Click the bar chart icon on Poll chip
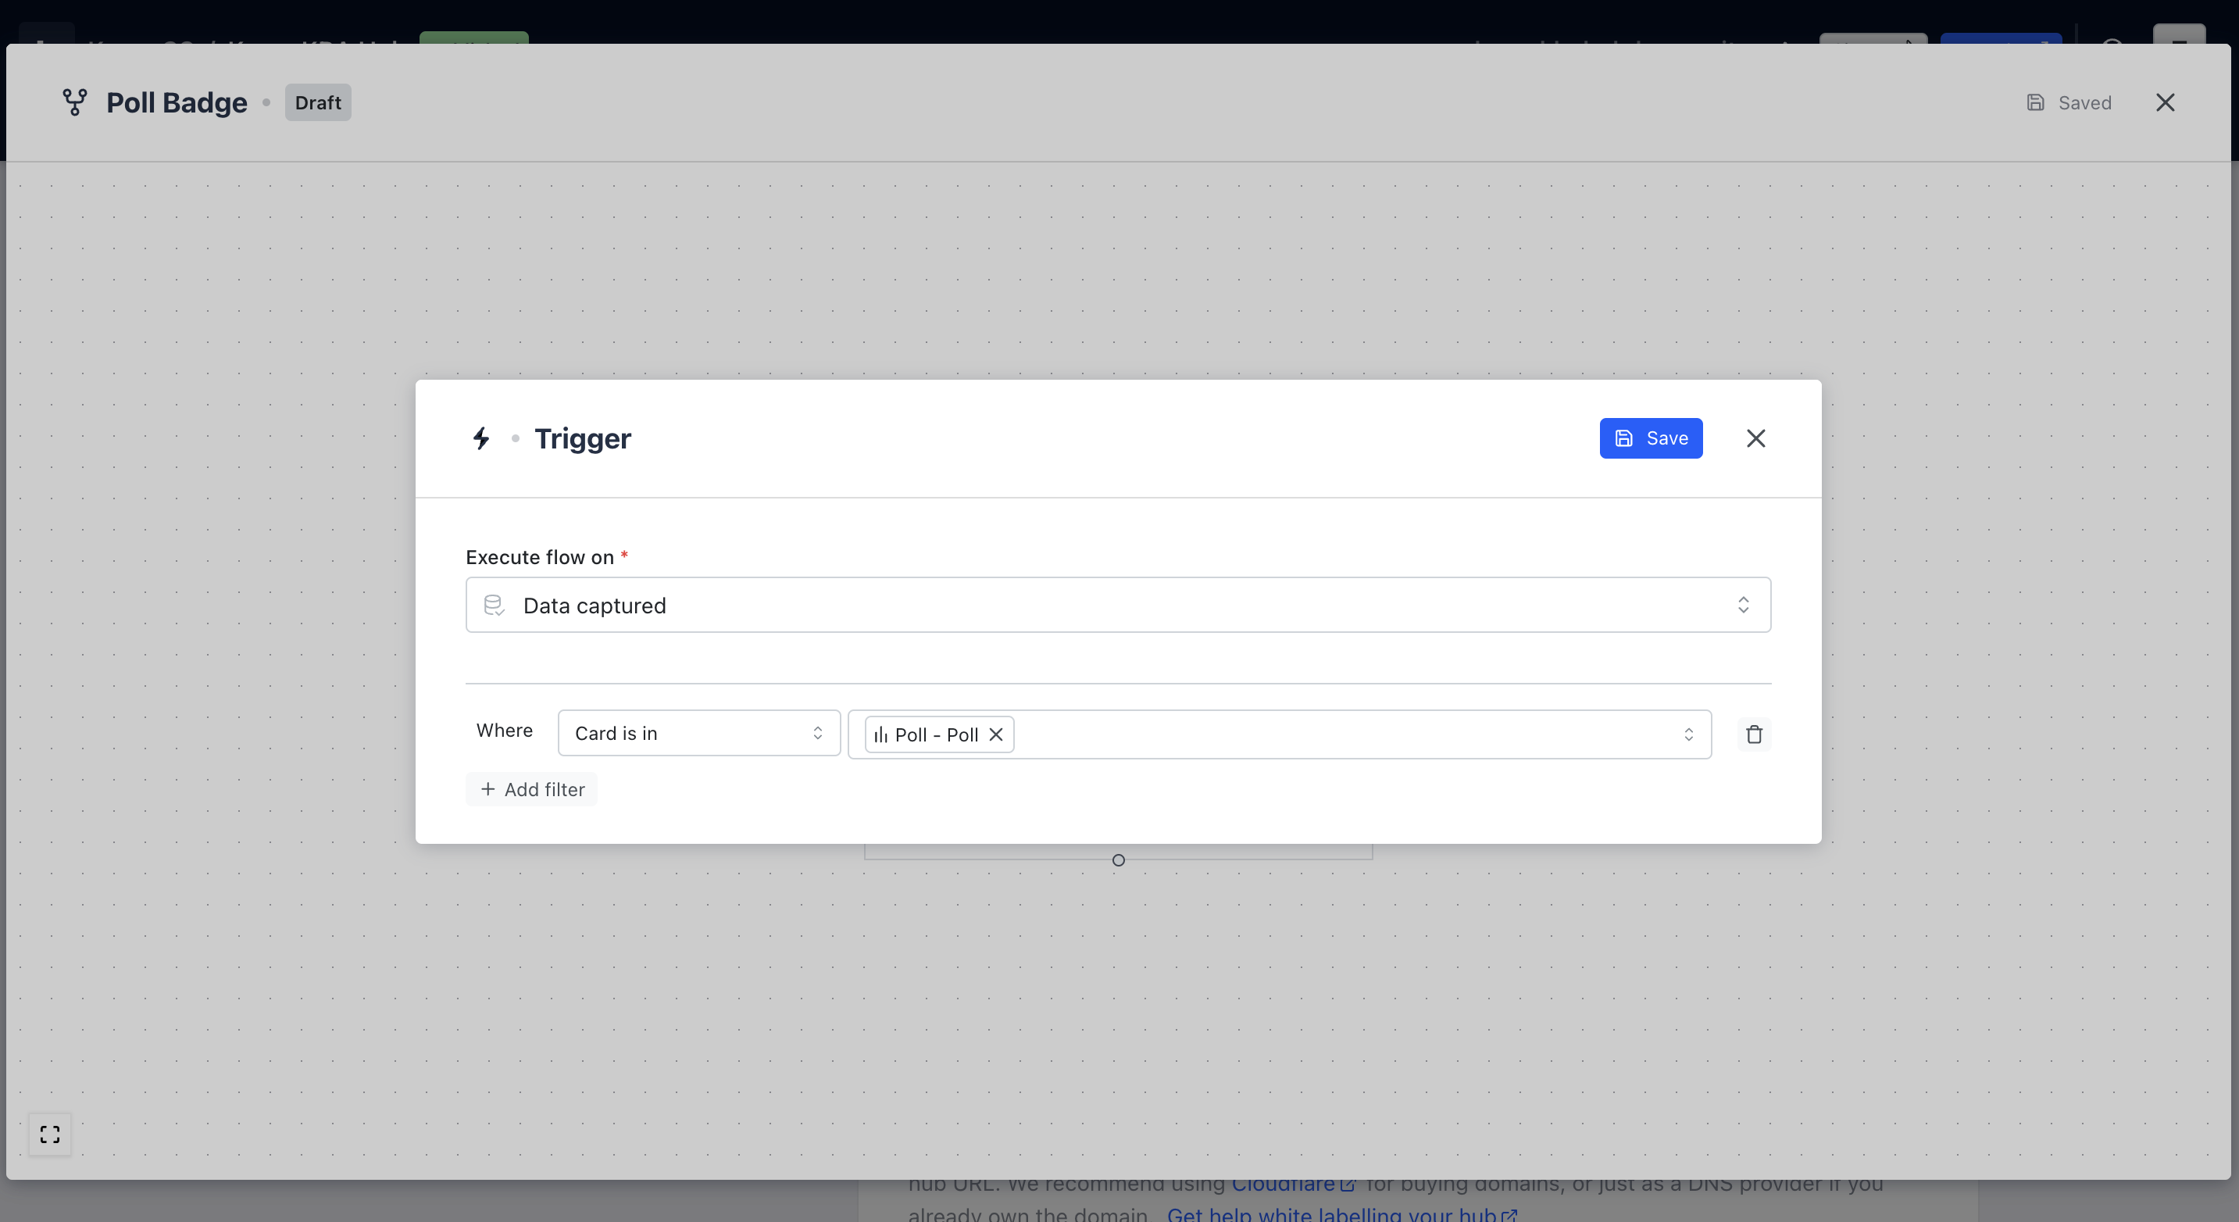 point(880,734)
